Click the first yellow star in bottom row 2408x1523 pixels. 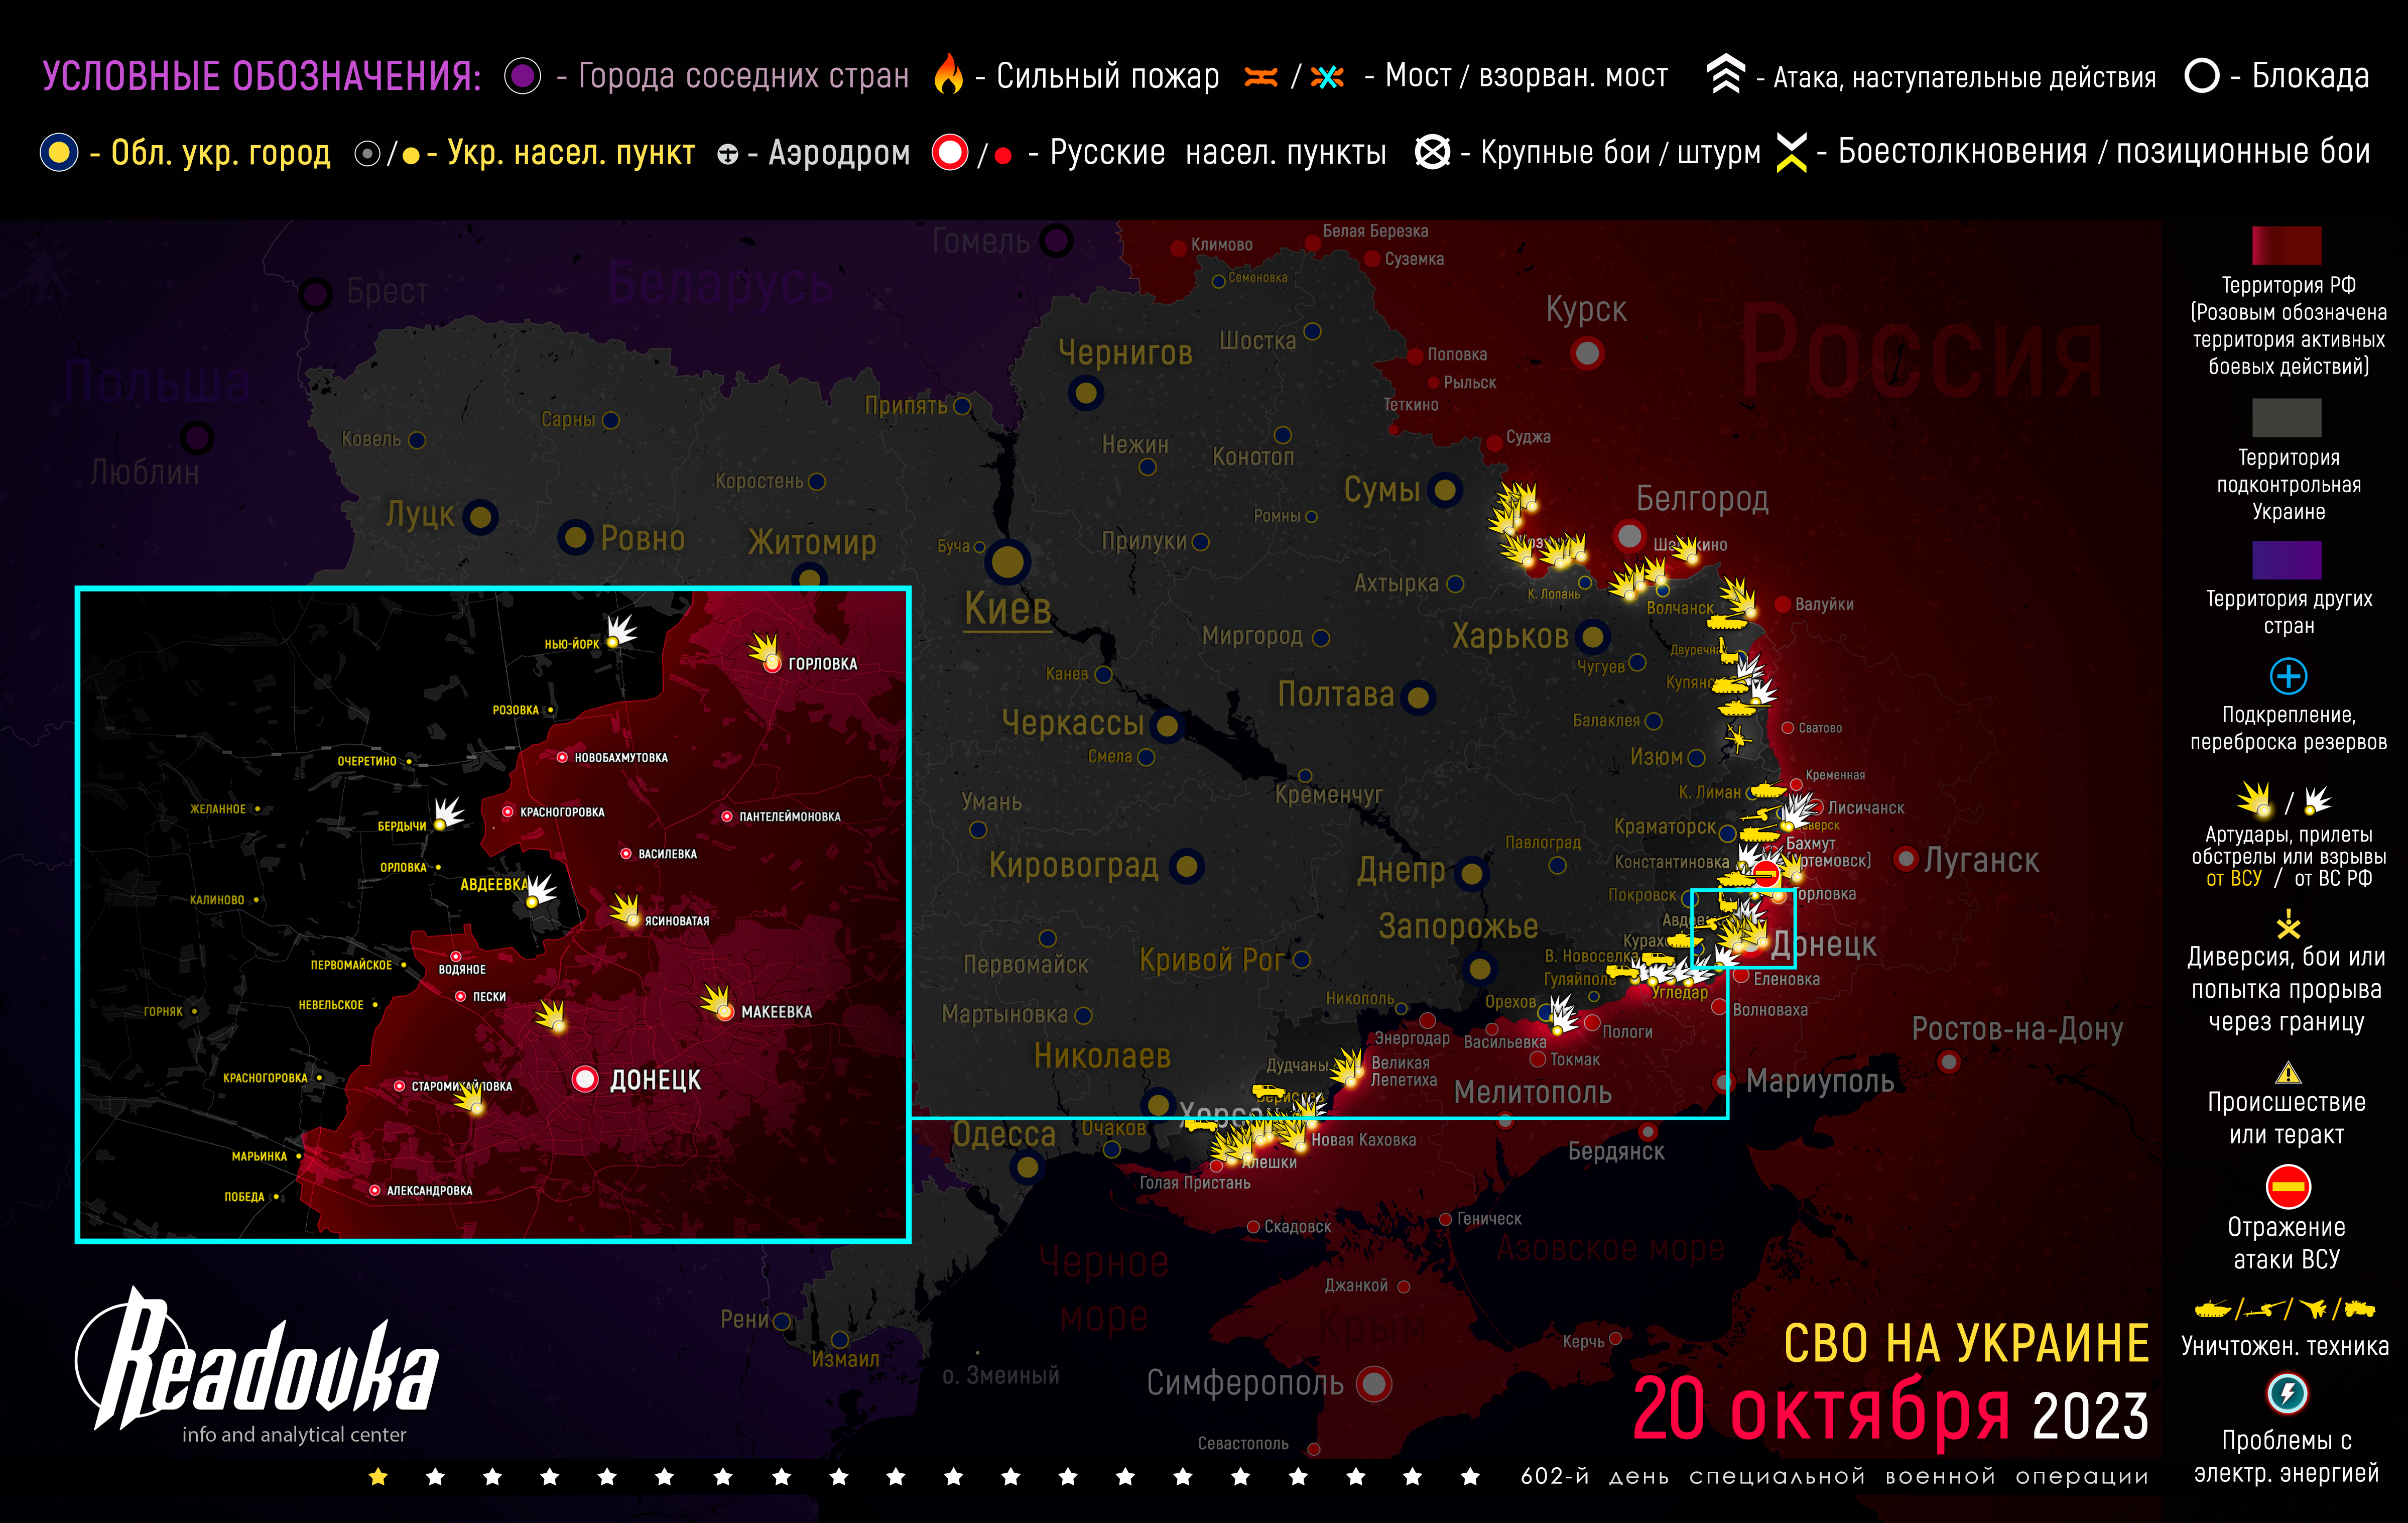tap(378, 1476)
